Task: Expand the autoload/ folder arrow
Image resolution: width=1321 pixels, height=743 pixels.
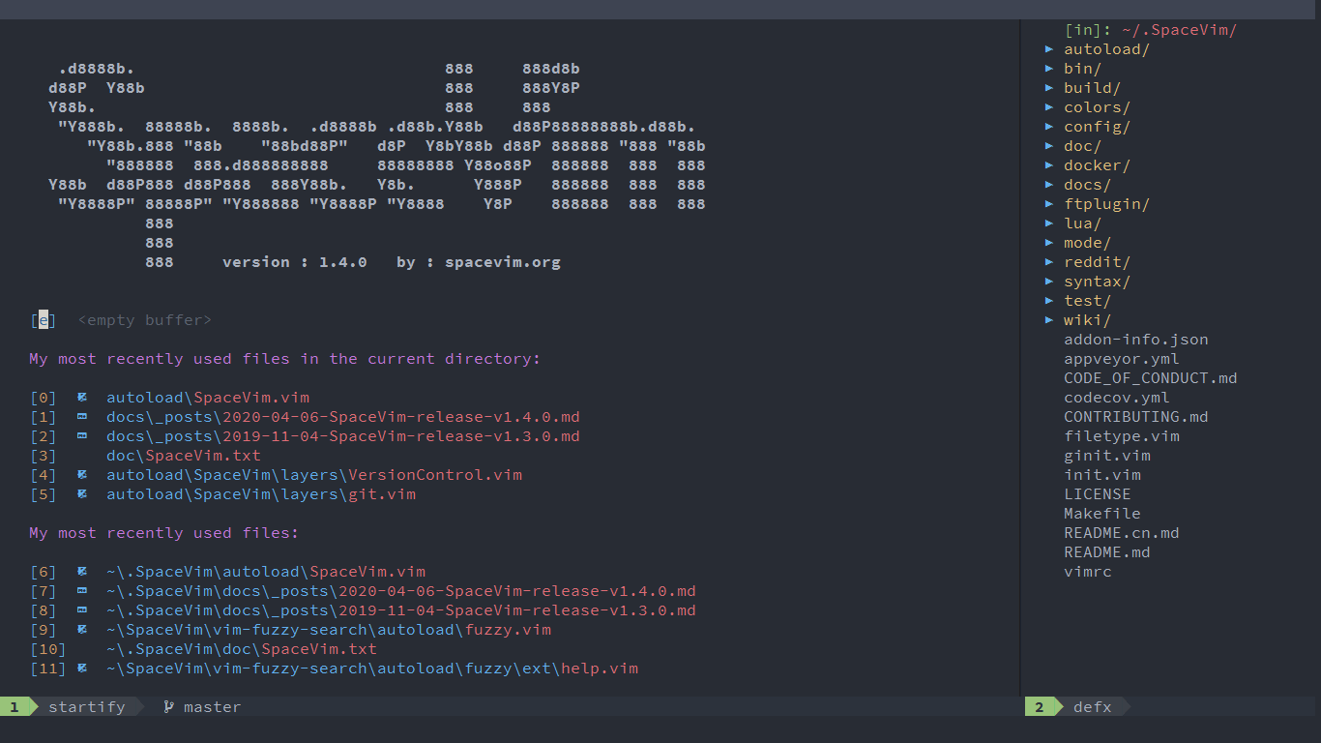Action: [x=1049, y=48]
